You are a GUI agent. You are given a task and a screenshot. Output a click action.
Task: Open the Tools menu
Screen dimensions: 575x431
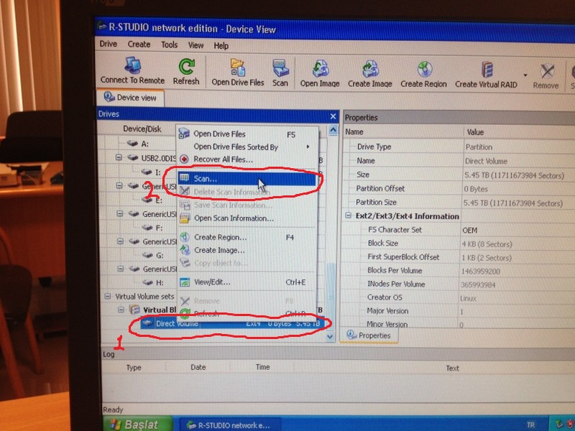point(169,45)
